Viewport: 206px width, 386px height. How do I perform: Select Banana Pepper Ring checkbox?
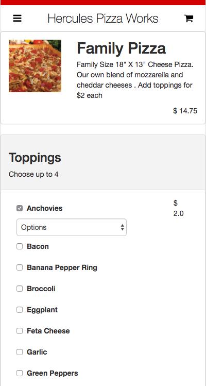coord(20,267)
